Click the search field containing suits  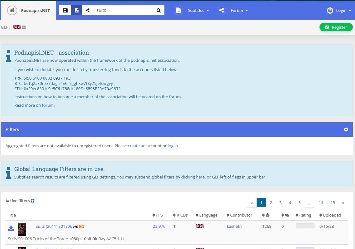[x=123, y=10]
